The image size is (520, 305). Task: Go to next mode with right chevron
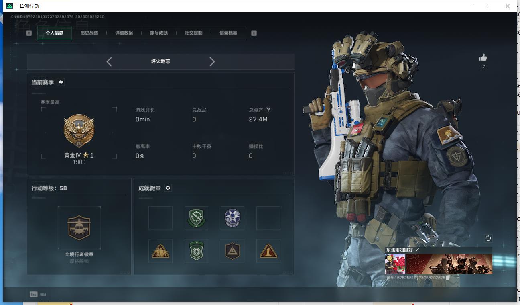coord(212,61)
